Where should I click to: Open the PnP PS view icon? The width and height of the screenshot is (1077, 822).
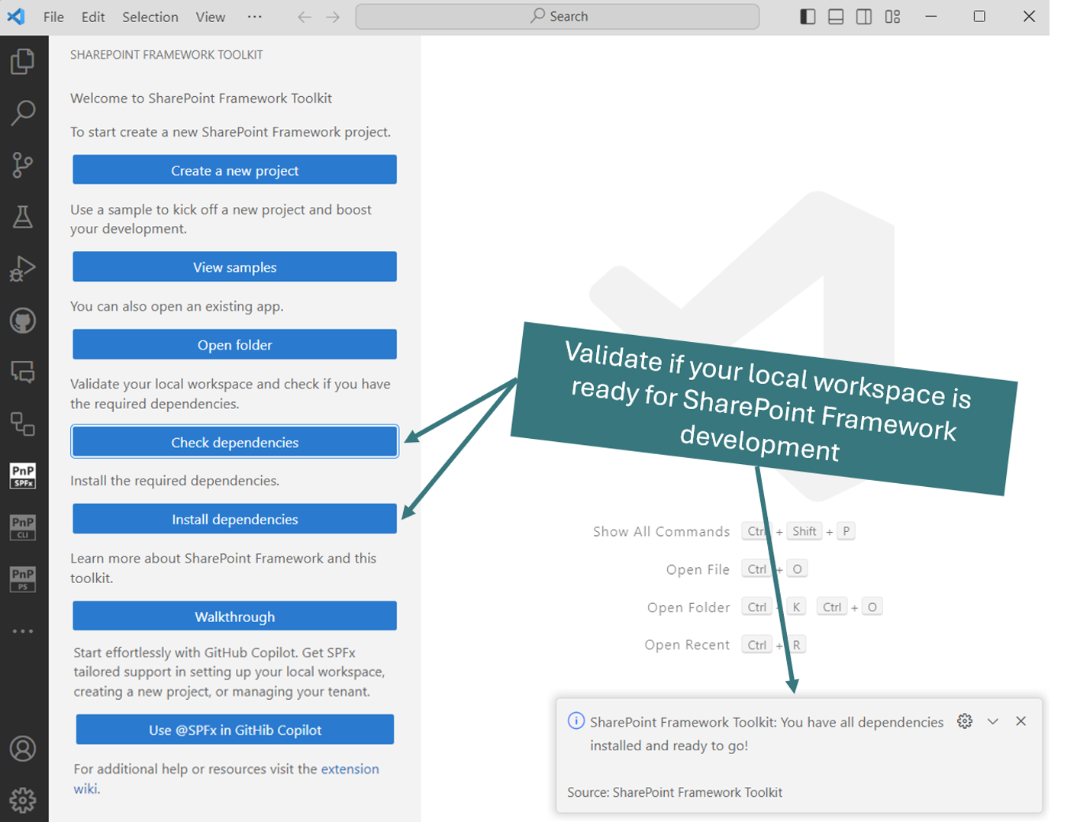click(23, 579)
